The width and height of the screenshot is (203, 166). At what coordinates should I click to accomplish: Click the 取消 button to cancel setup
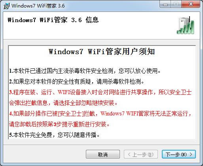(x=103, y=154)
